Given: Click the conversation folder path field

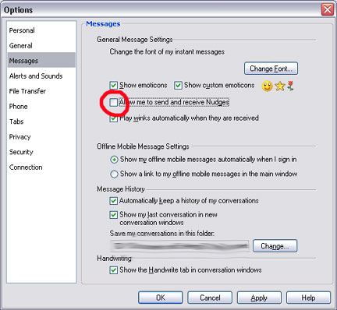Looking at the screenshot, I should 179,246.
